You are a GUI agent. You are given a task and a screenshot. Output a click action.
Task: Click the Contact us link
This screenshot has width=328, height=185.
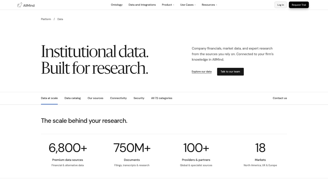[280, 98]
